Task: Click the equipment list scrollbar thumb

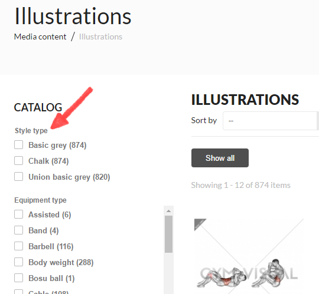Action: point(168,234)
